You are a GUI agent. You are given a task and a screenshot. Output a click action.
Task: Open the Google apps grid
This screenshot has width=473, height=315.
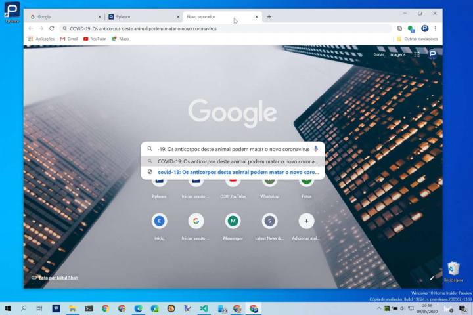tap(417, 54)
